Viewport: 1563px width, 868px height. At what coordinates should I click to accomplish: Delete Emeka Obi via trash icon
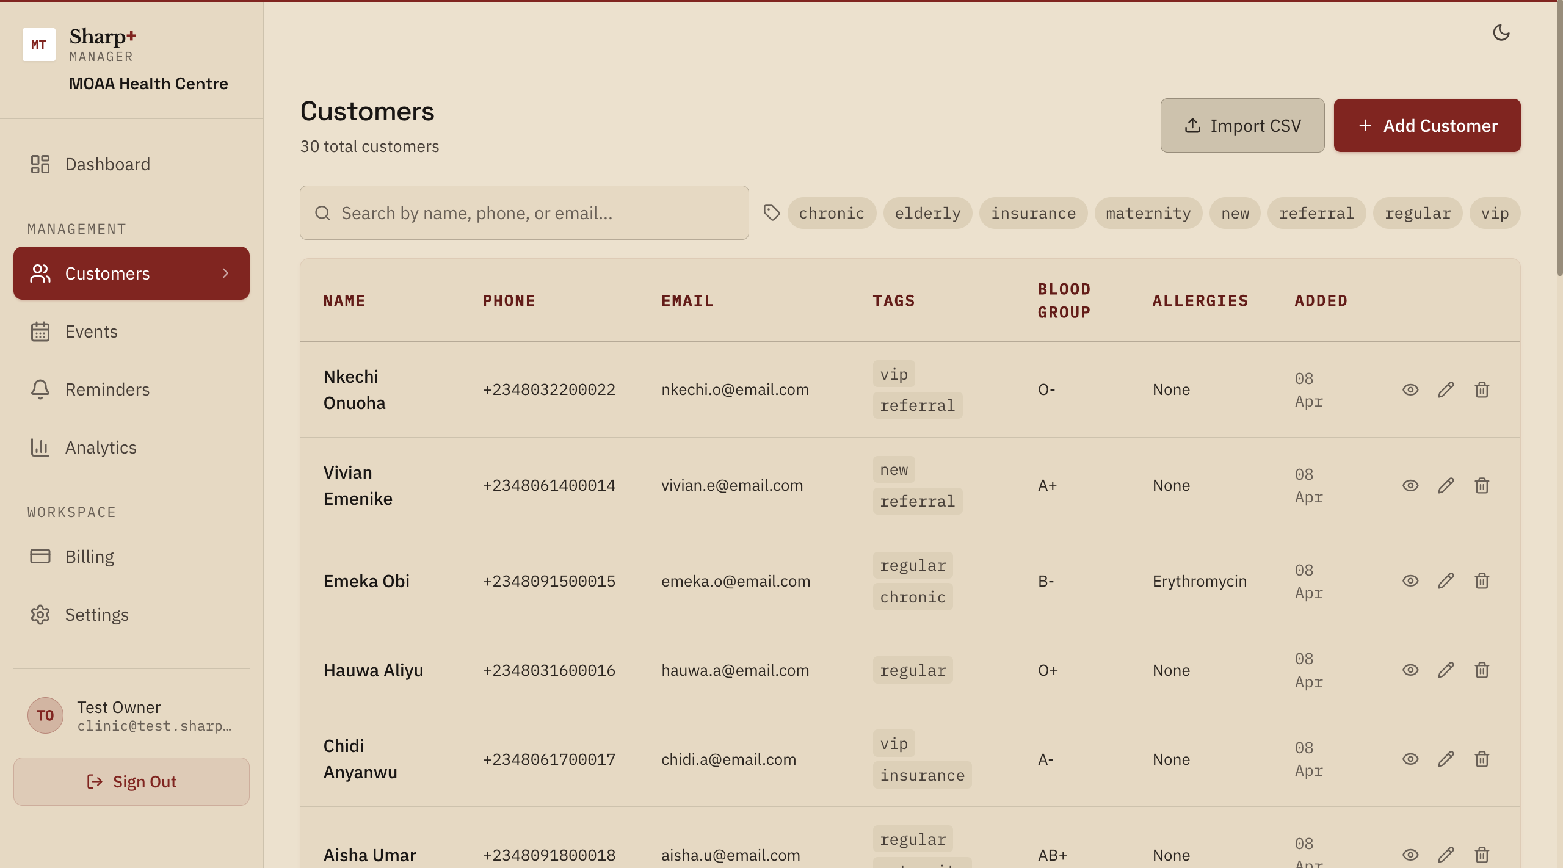tap(1482, 581)
